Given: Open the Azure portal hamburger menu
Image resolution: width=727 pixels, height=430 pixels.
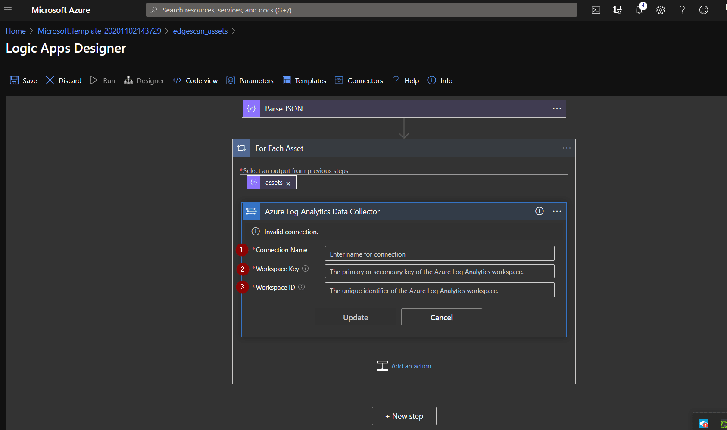Looking at the screenshot, I should [8, 10].
